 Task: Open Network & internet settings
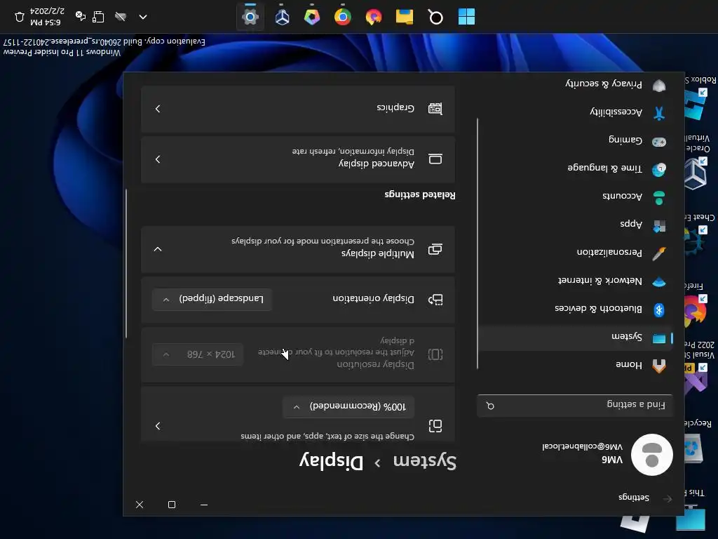[x=575, y=281]
